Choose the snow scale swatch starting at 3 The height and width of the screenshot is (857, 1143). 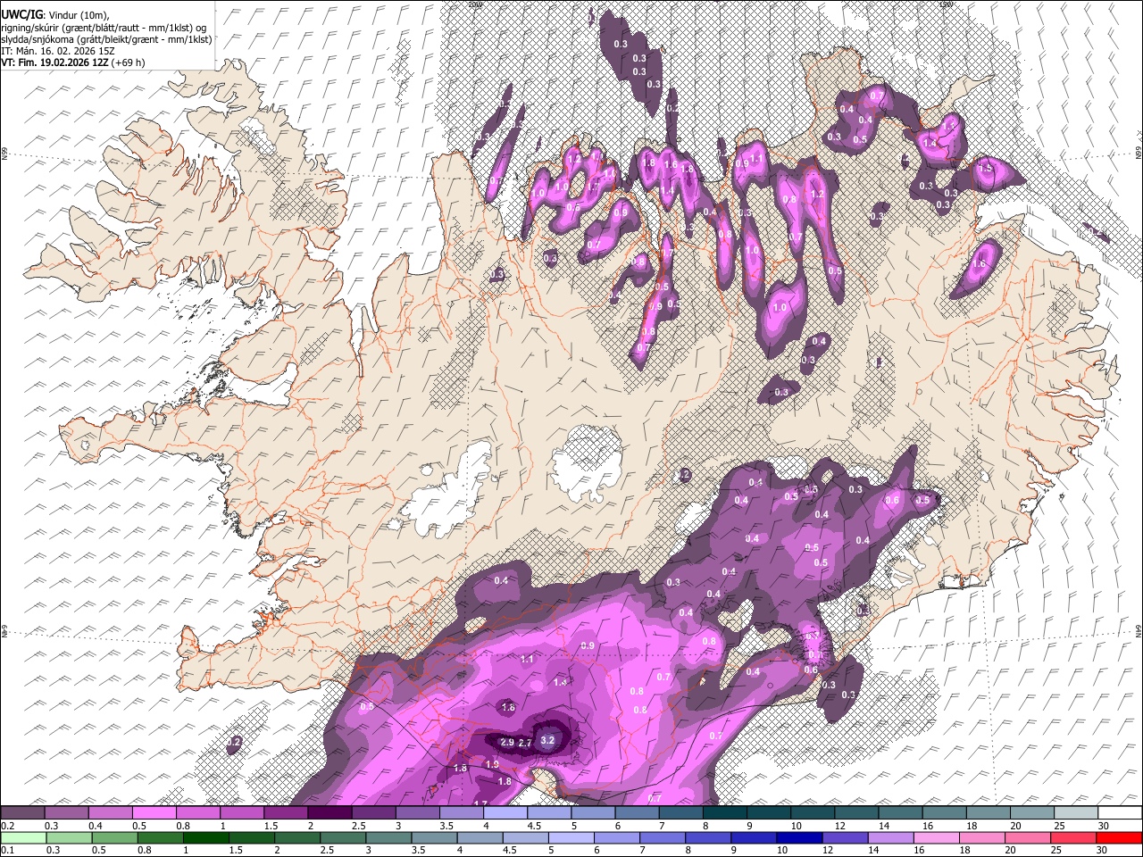coord(416,812)
